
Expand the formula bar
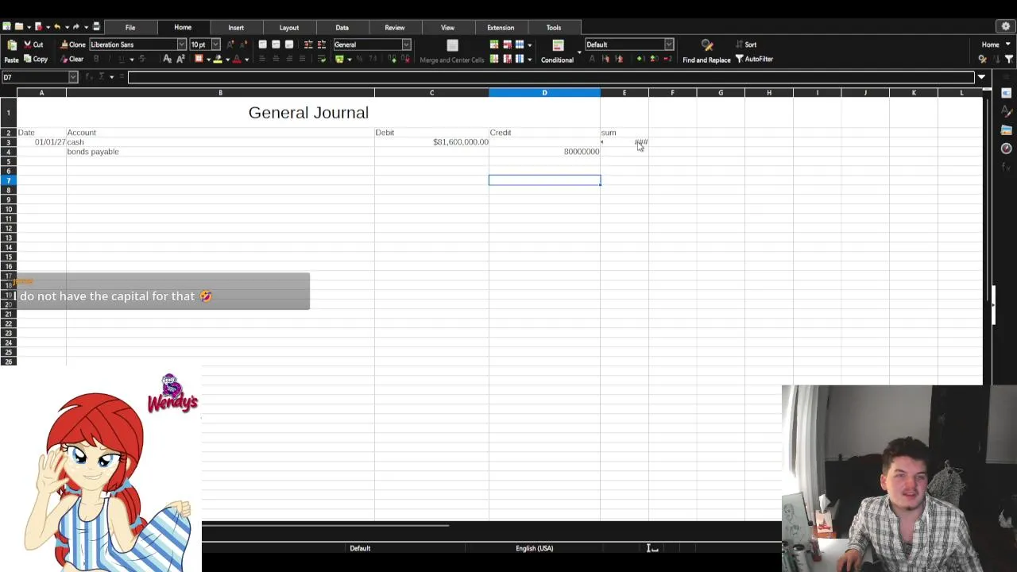coord(981,77)
